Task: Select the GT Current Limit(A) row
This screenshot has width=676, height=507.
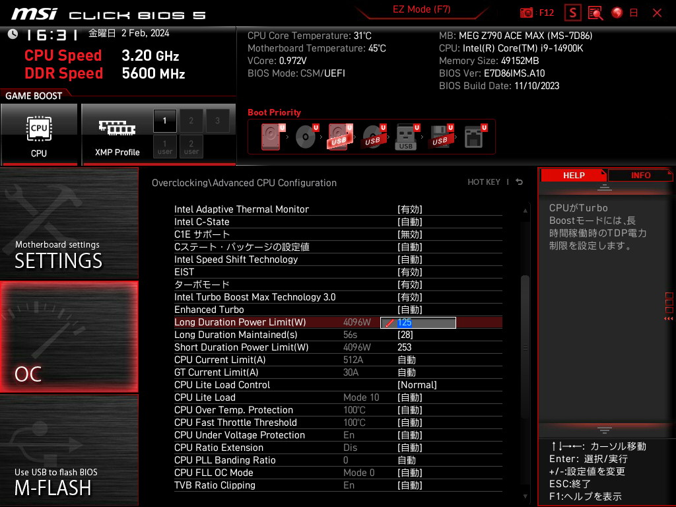Action: [x=338, y=372]
